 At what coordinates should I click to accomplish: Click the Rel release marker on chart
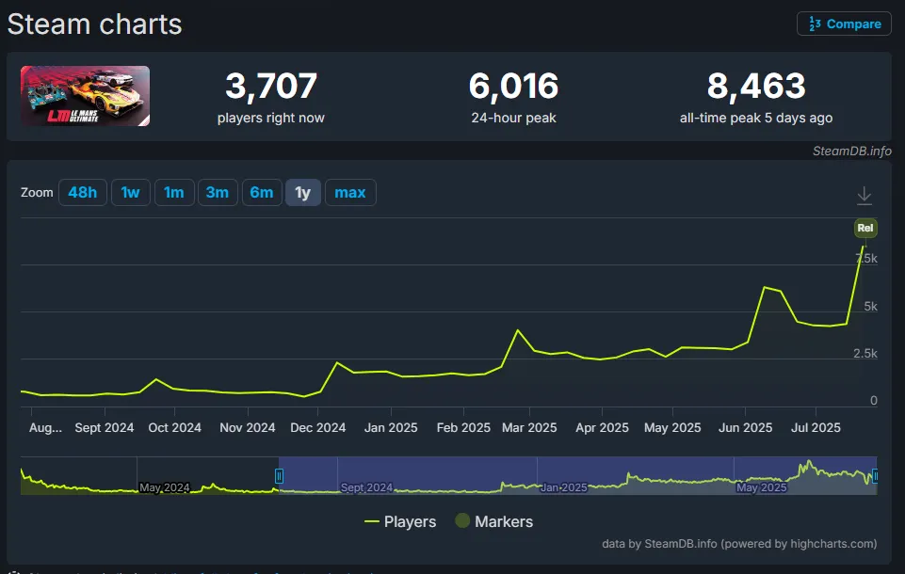pos(865,228)
